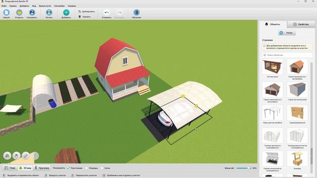Viewport: 317px width, 178px height.
Task: Open the Add (Добавить) menu
Action: [x=24, y=6]
